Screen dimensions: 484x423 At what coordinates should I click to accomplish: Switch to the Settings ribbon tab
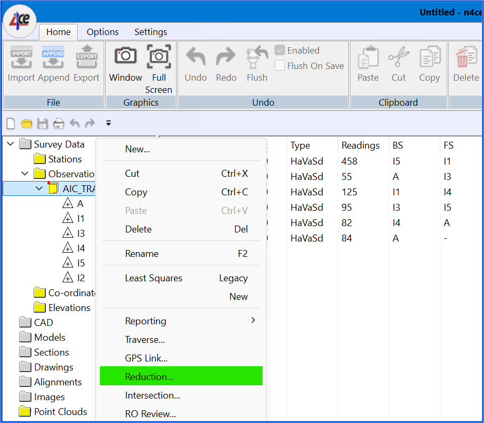tap(151, 32)
